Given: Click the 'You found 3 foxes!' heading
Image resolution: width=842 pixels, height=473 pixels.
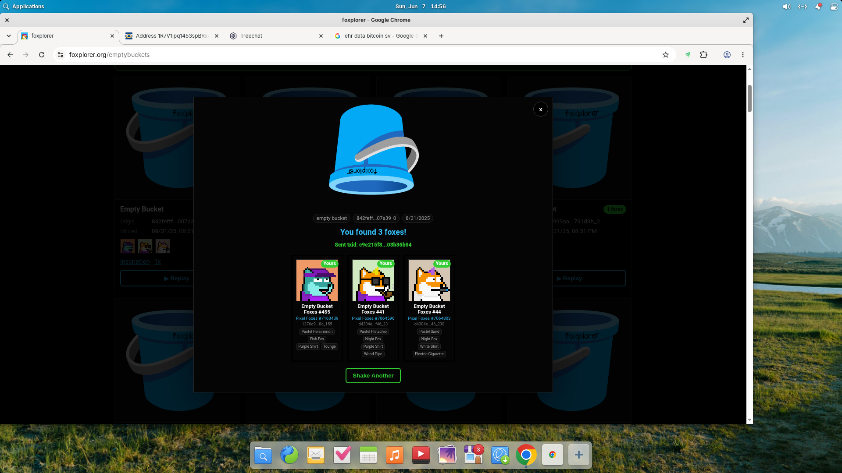Looking at the screenshot, I should pyautogui.click(x=373, y=232).
